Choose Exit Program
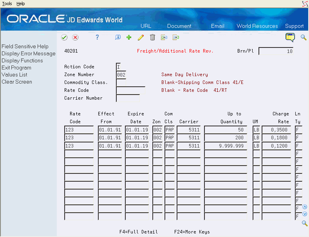 (16, 68)
